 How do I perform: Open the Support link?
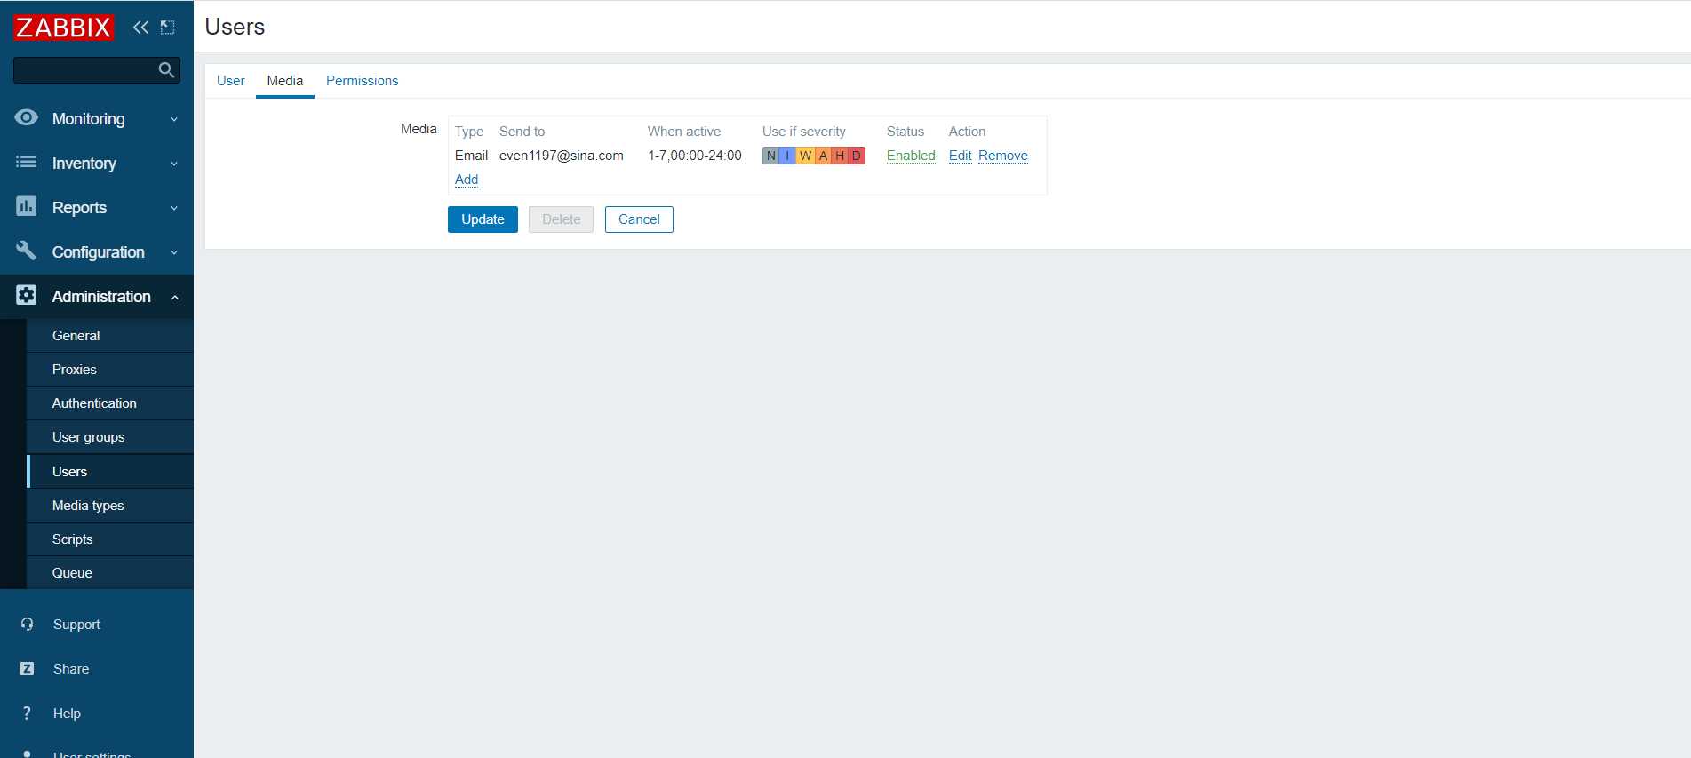[x=76, y=625]
